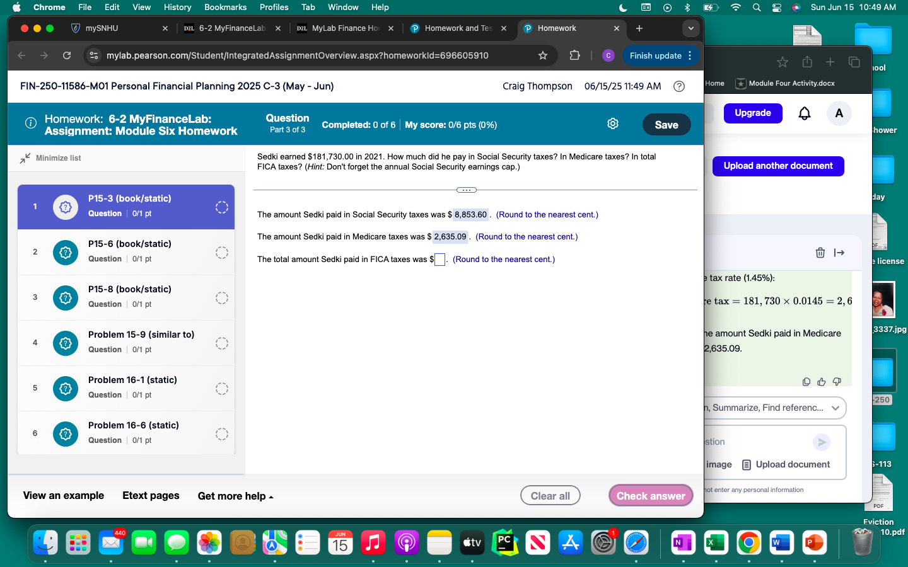Open the assignment settings gear icon
The height and width of the screenshot is (567, 908).
pyautogui.click(x=612, y=123)
